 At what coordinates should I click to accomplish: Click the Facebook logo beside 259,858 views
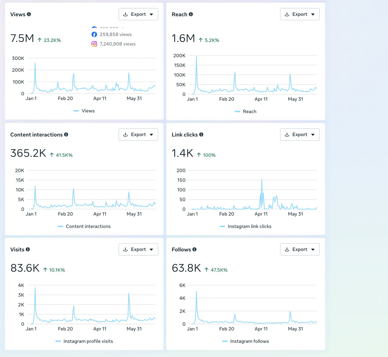[x=94, y=34]
